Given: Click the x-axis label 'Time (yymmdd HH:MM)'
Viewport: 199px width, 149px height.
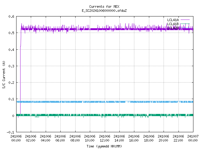Looking at the screenshot, I should 104,146.
